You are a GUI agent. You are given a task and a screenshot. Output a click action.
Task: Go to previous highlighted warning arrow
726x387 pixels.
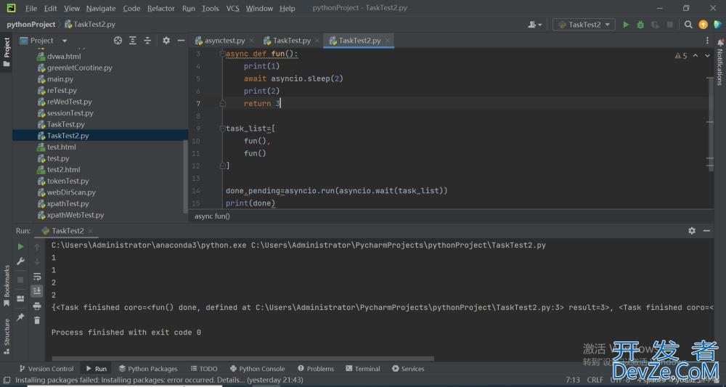tap(695, 56)
